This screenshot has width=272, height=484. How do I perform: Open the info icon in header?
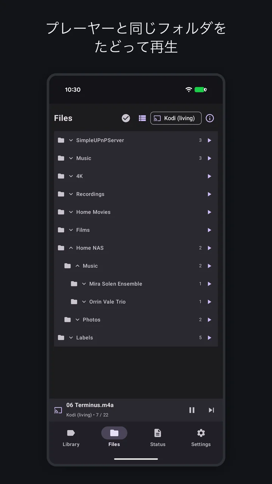point(210,118)
